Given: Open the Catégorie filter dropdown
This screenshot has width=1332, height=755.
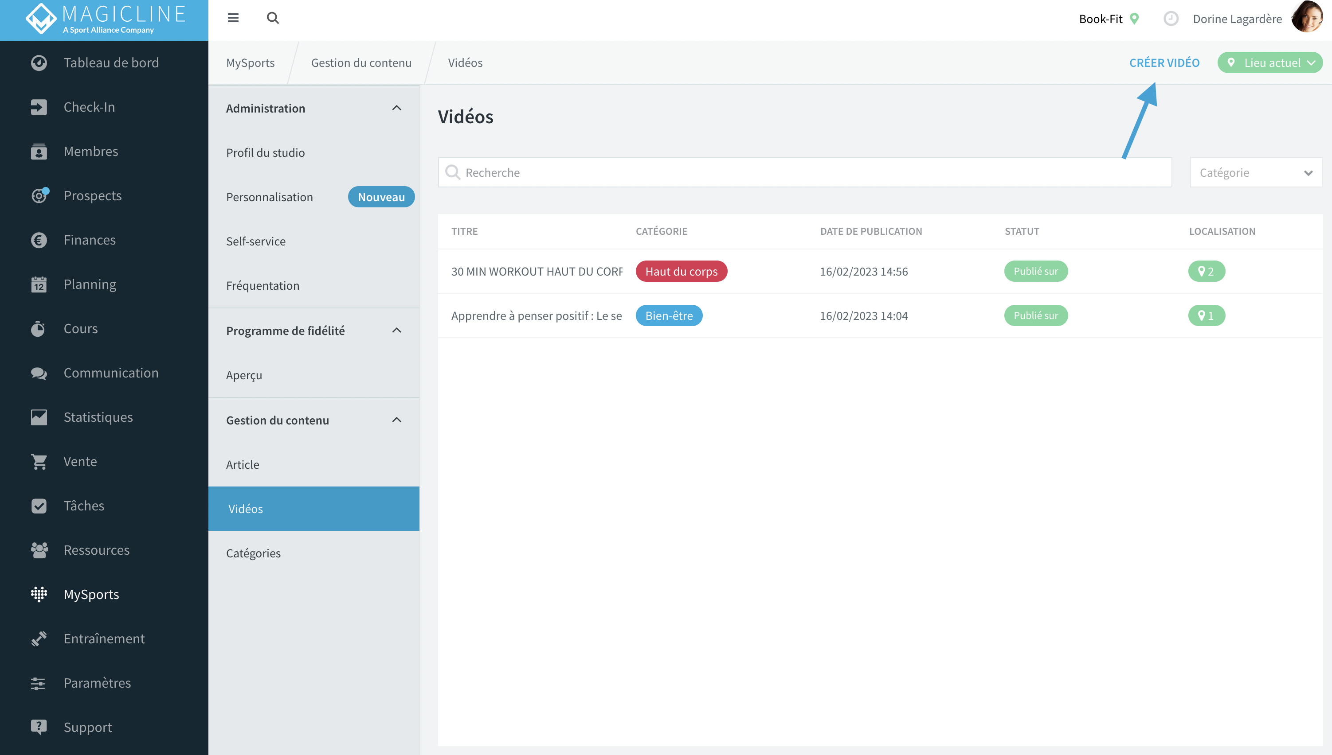Looking at the screenshot, I should pos(1256,173).
